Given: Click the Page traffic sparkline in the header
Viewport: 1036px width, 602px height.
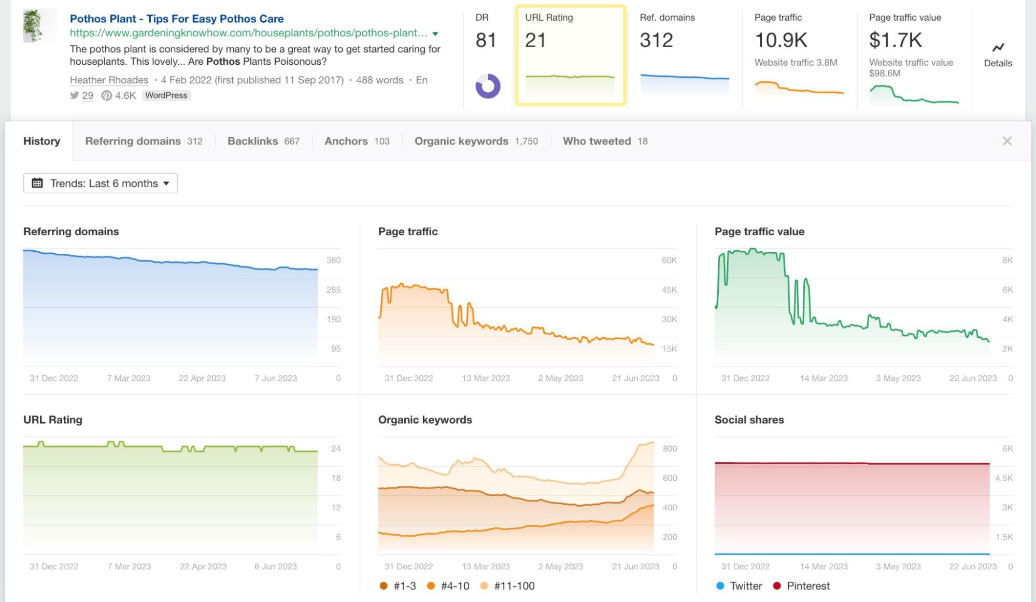Looking at the screenshot, I should (799, 87).
